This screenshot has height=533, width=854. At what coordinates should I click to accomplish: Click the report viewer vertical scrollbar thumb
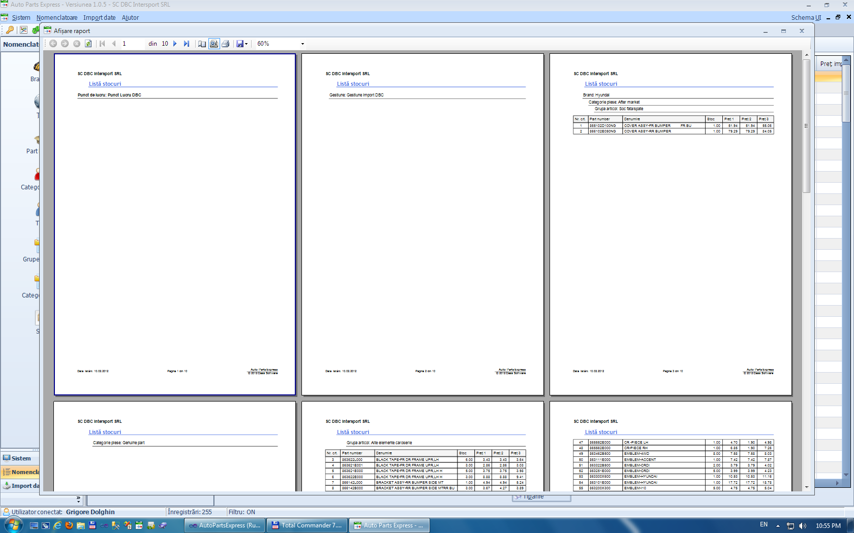(x=807, y=126)
